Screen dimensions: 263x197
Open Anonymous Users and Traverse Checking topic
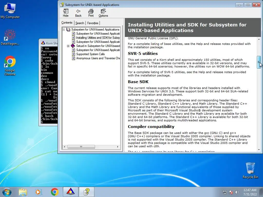[98, 58]
